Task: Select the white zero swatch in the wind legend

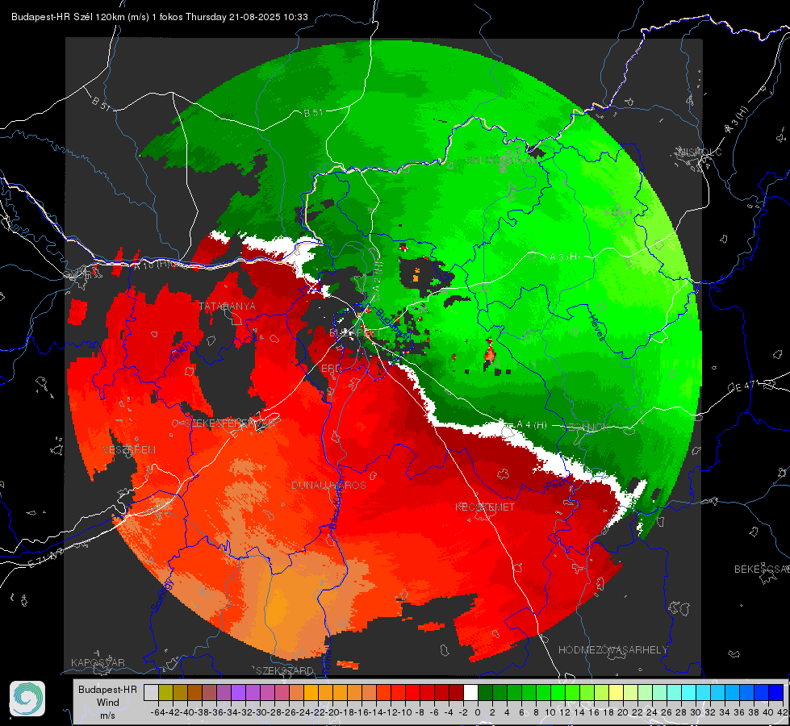Action: [x=470, y=693]
